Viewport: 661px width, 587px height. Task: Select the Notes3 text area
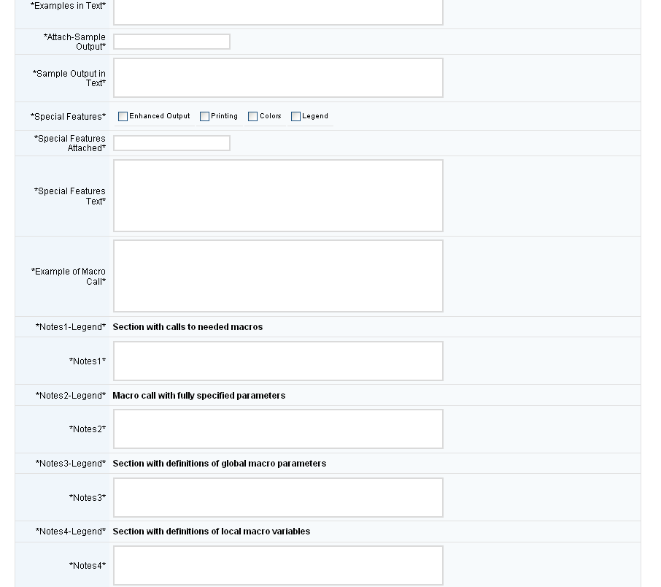click(278, 497)
